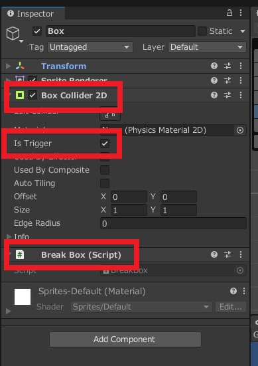This screenshot has width=258, height=366.
Task: Expand the Transform component foldout
Action: (9, 66)
